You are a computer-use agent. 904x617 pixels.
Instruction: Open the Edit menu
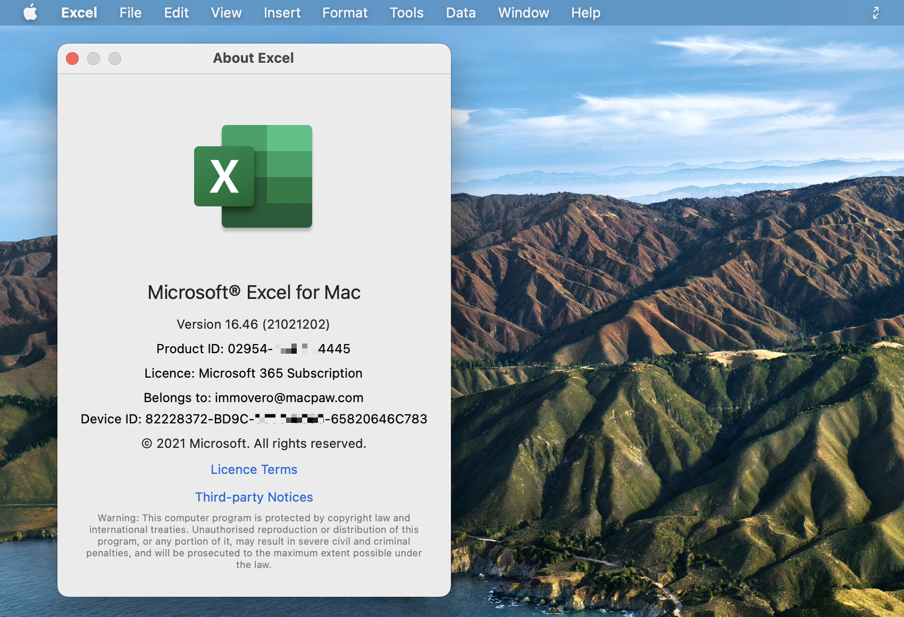(176, 13)
